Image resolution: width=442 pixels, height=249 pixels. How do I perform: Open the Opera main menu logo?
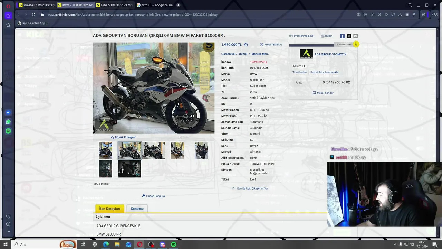tap(8, 6)
